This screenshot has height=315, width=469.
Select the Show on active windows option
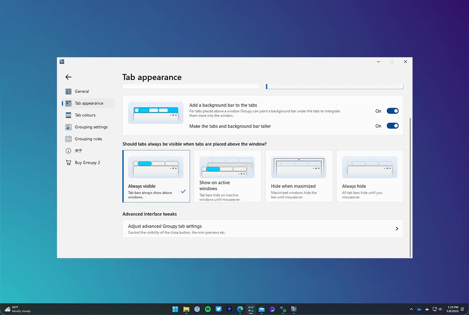(227, 176)
